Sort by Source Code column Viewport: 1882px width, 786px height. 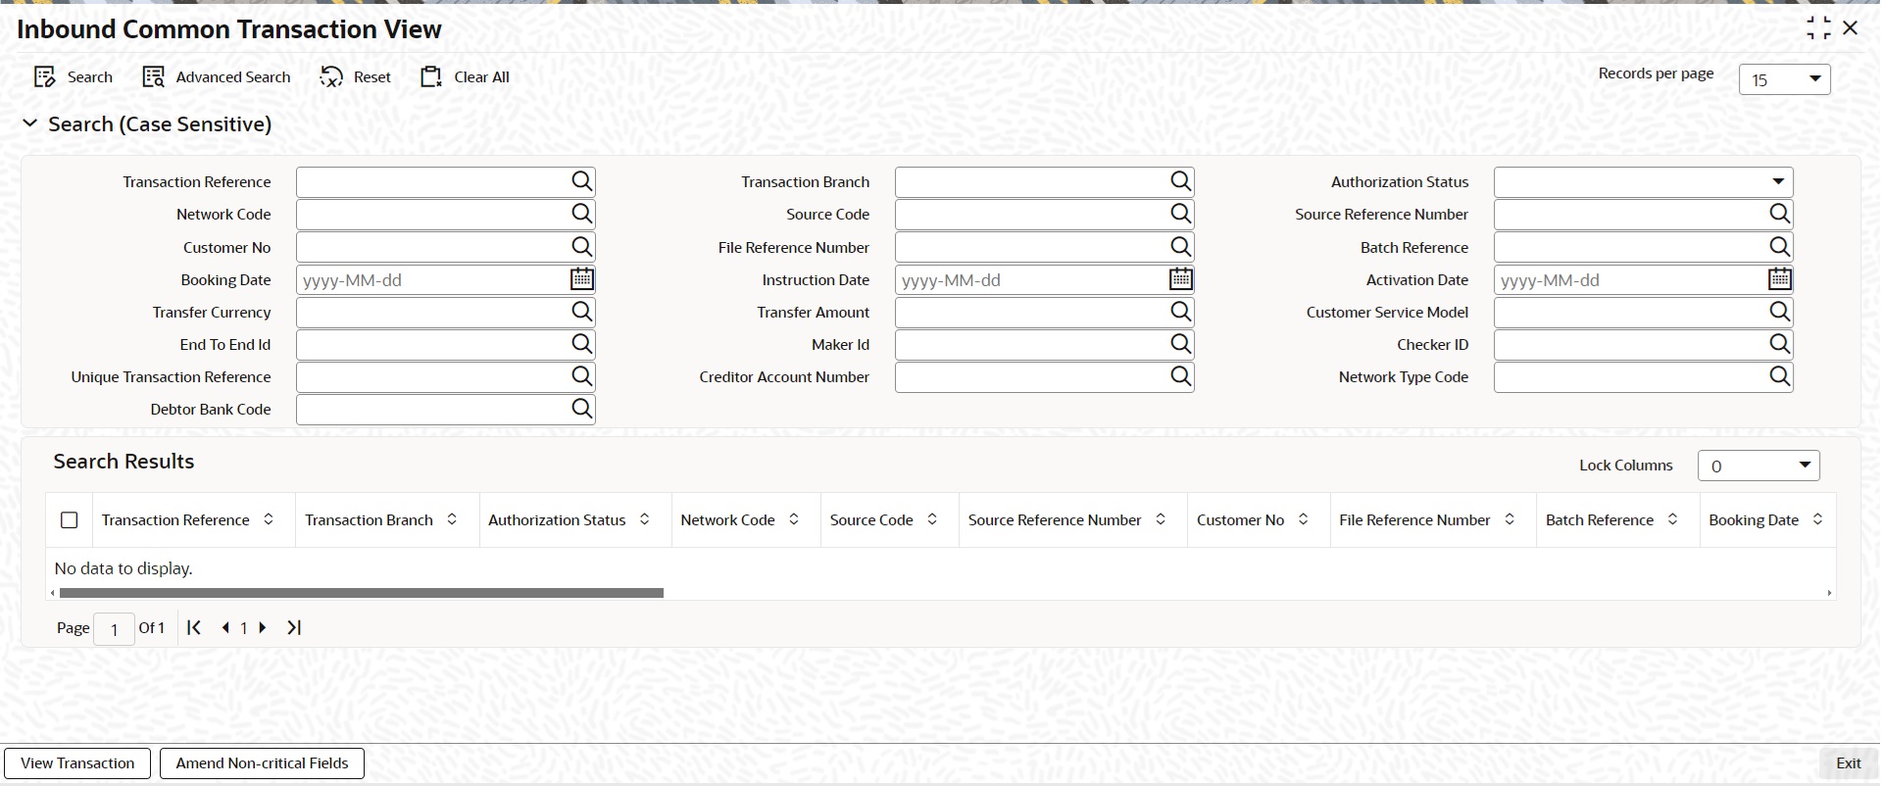tap(932, 519)
